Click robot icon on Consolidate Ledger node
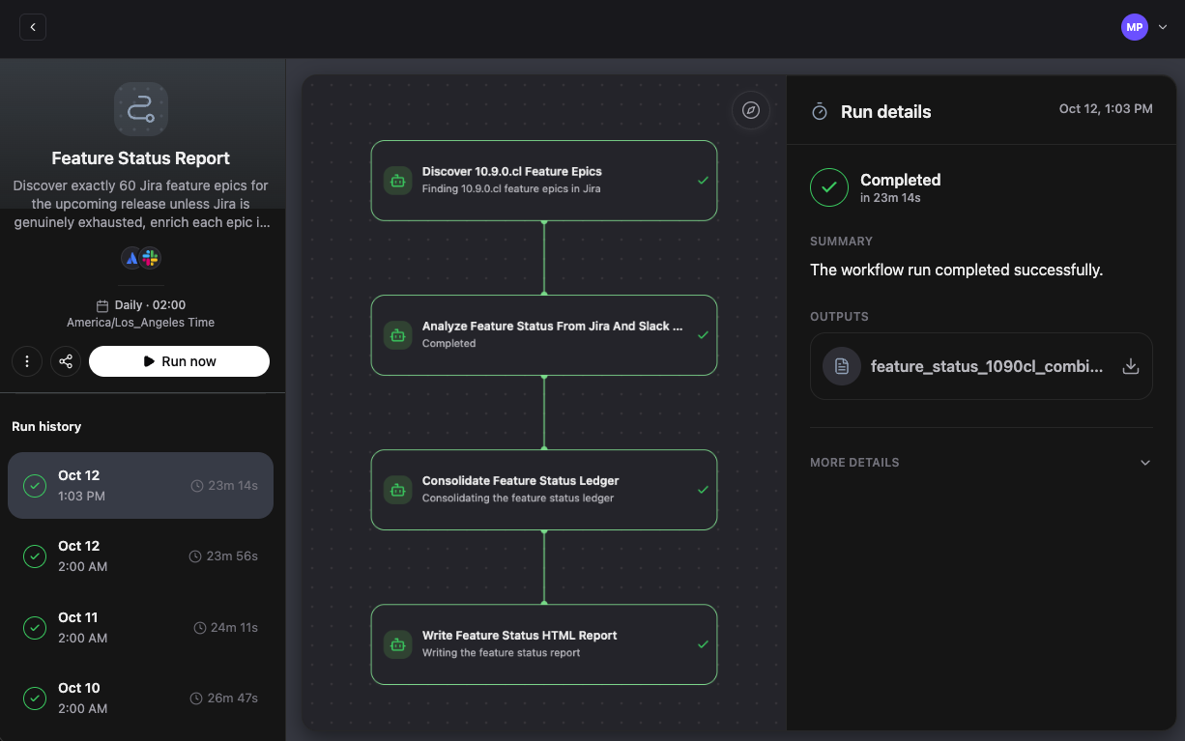This screenshot has width=1185, height=741. pyautogui.click(x=398, y=490)
